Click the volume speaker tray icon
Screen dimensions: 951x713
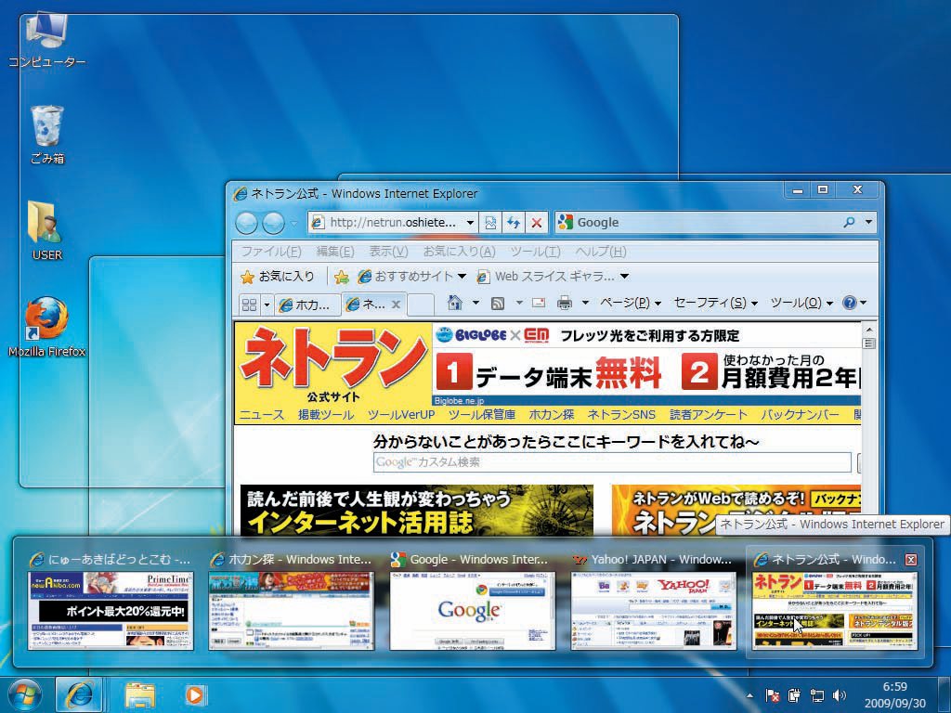[840, 695]
